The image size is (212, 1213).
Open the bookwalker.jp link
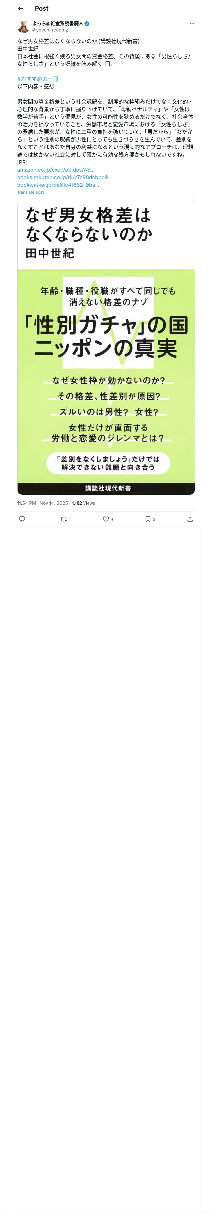click(58, 185)
